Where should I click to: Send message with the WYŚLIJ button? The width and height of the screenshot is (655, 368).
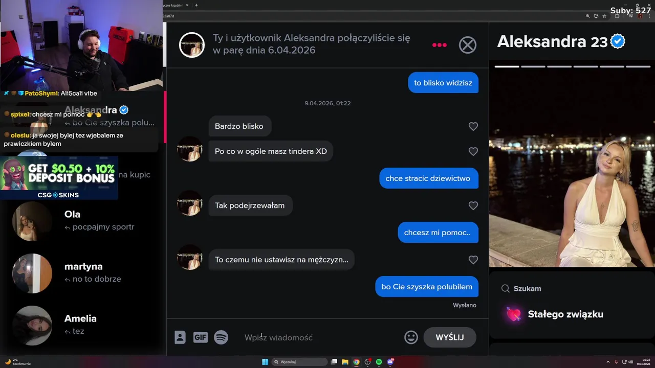[x=450, y=337]
